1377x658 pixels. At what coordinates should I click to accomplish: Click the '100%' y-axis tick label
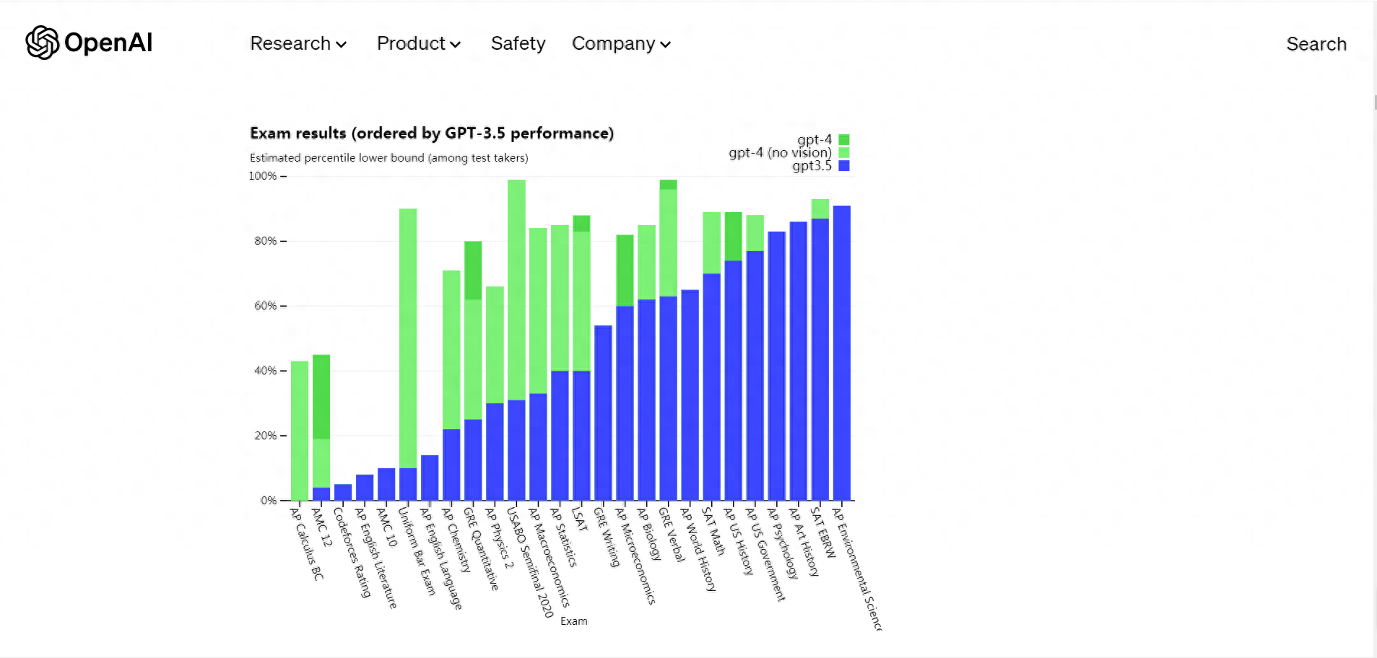[263, 176]
